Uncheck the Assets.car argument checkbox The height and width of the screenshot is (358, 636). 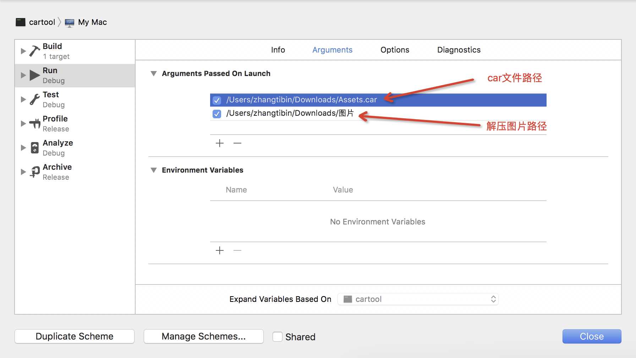click(x=217, y=101)
